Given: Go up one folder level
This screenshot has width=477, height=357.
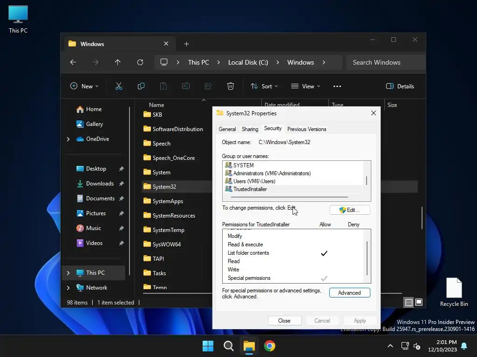Looking at the screenshot, I should click(x=118, y=62).
